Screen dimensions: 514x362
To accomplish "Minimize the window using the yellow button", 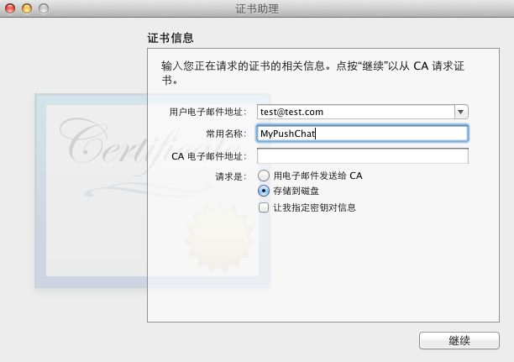I will point(27,8).
